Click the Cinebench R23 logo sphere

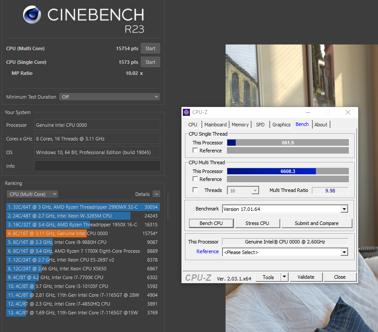click(x=32, y=15)
